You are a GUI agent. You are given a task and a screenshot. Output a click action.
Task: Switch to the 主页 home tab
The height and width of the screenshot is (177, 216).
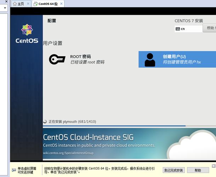coord(21,4)
